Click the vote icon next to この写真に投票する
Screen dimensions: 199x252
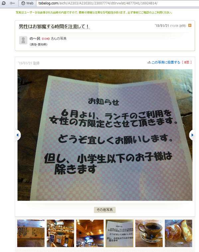point(149,63)
